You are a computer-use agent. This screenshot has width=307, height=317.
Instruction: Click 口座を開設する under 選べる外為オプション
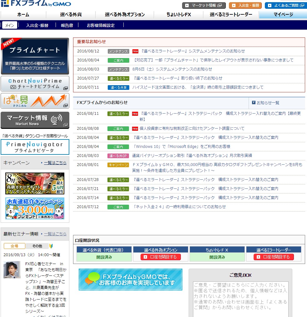tap(161, 257)
